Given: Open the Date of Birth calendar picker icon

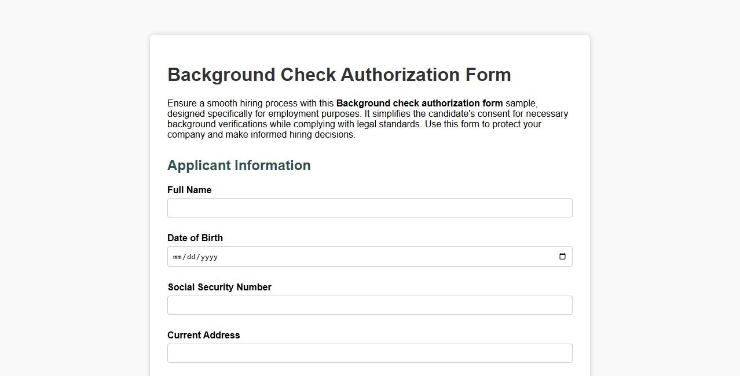Looking at the screenshot, I should 562,256.
